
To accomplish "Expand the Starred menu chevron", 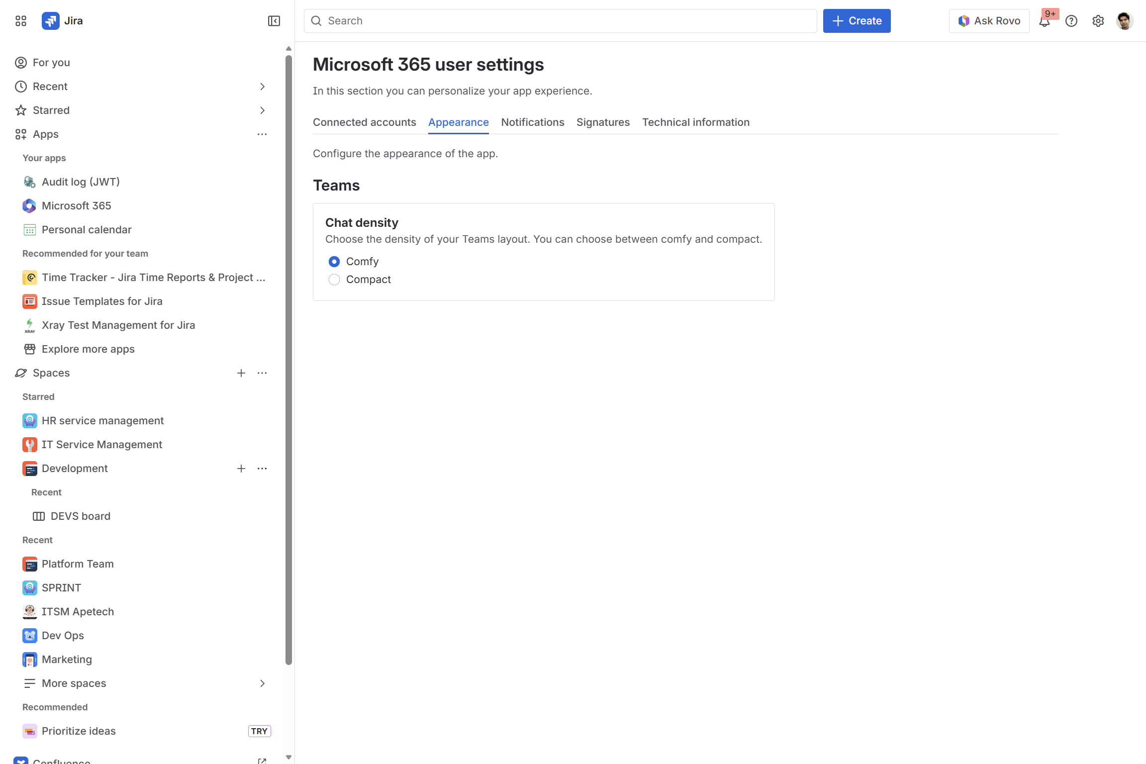I will [x=262, y=110].
